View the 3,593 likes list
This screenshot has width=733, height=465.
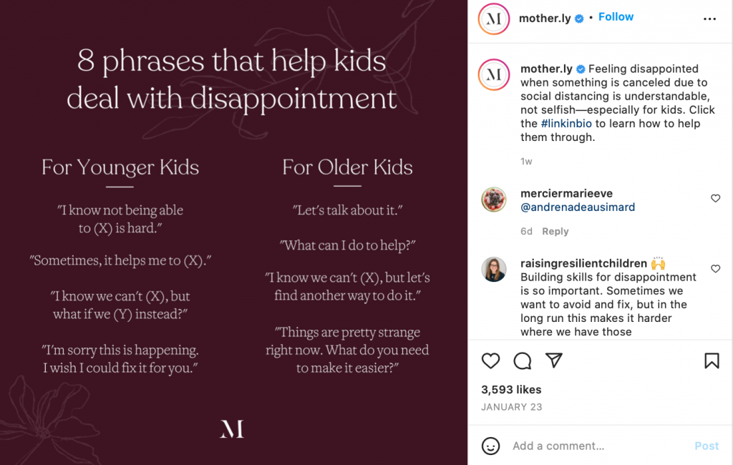pos(511,390)
